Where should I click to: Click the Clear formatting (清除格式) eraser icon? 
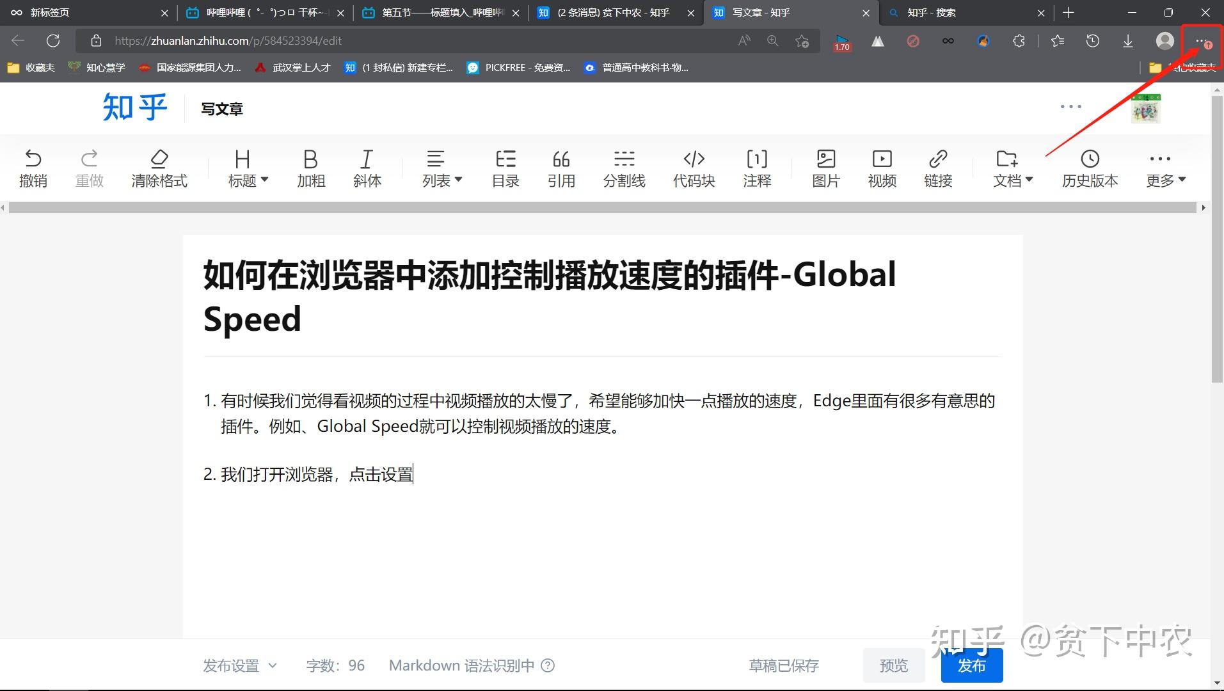tap(159, 168)
